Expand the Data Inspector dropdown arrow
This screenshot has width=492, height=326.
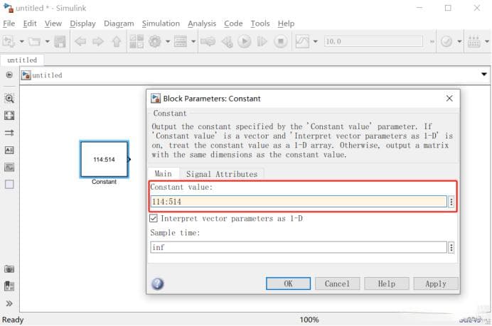click(x=316, y=41)
